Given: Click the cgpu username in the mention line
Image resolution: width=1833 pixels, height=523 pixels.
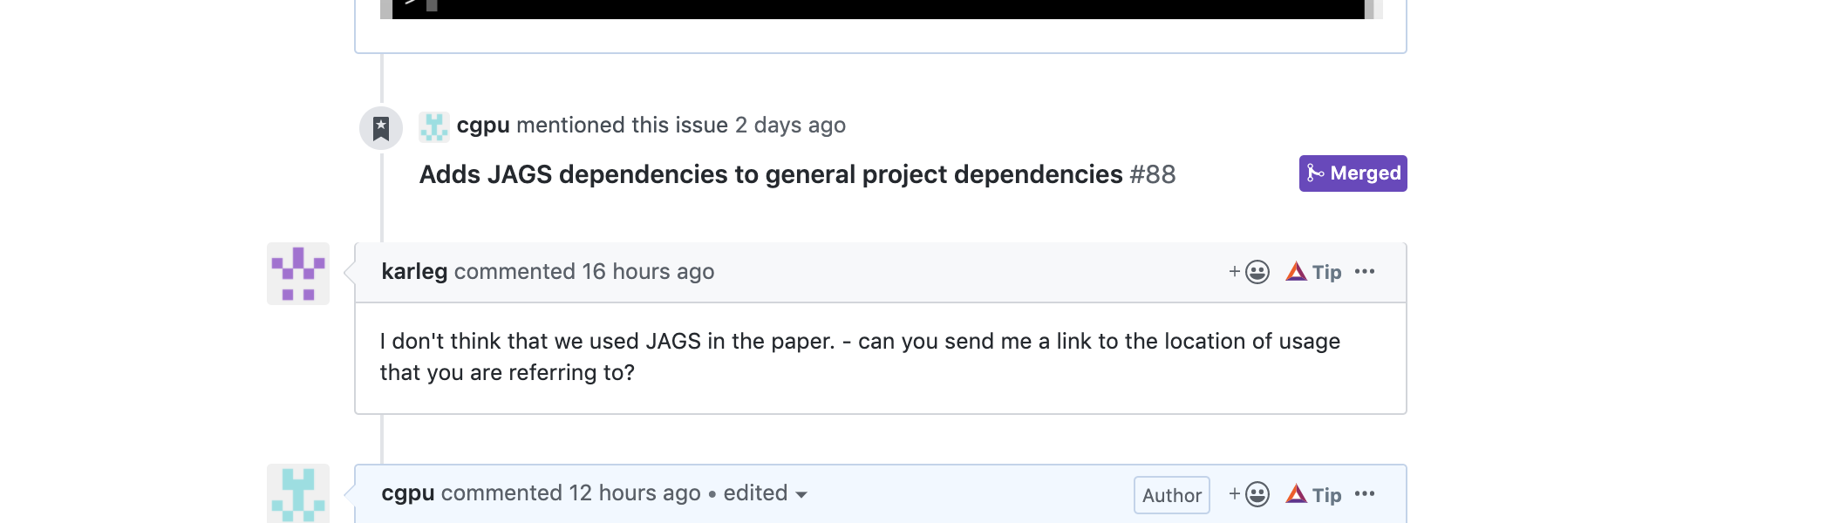Looking at the screenshot, I should 481,125.
